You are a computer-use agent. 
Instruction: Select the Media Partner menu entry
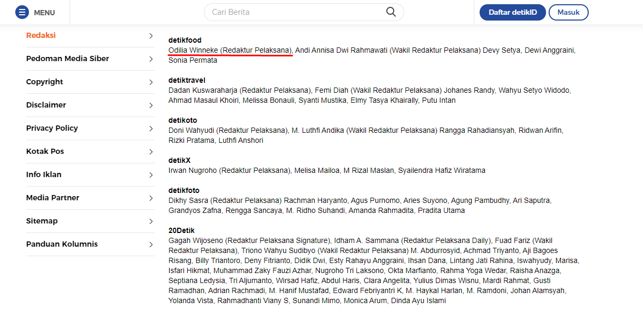click(91, 198)
